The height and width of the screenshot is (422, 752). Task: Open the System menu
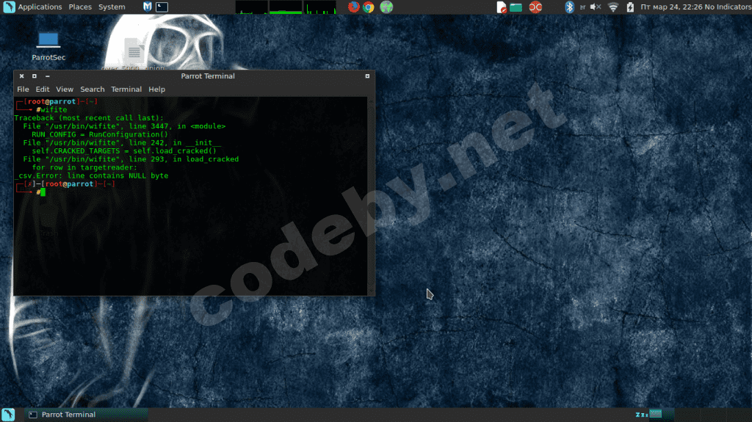point(112,7)
